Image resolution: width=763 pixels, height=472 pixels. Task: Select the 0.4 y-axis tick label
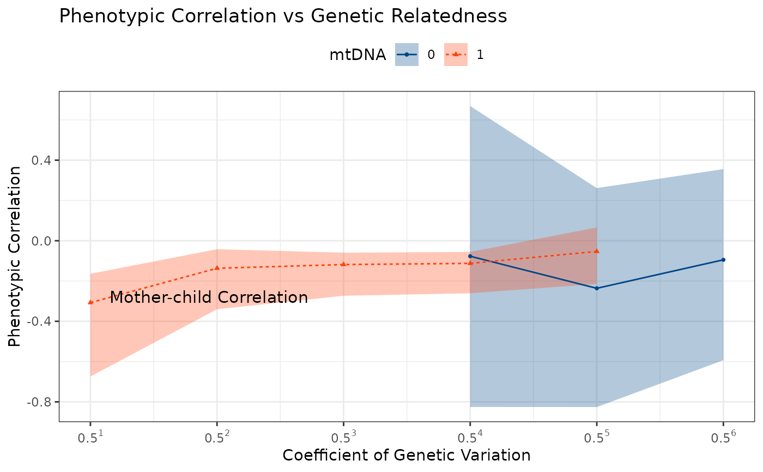point(42,160)
